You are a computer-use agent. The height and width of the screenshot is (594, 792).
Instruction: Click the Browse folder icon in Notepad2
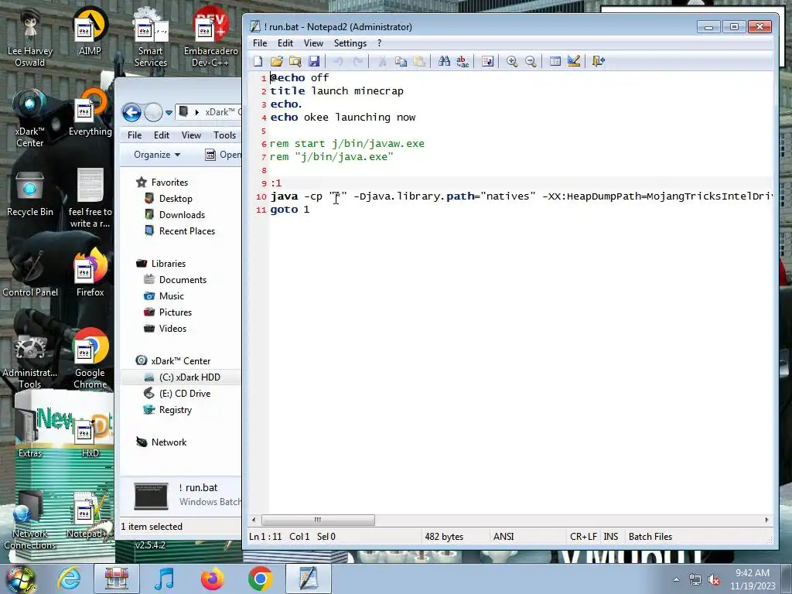pyautogui.click(x=295, y=61)
